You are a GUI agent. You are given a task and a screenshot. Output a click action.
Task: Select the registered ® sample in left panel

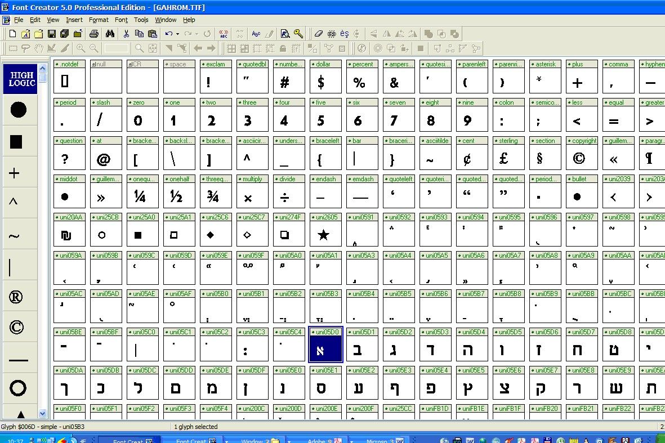pyautogui.click(x=16, y=297)
